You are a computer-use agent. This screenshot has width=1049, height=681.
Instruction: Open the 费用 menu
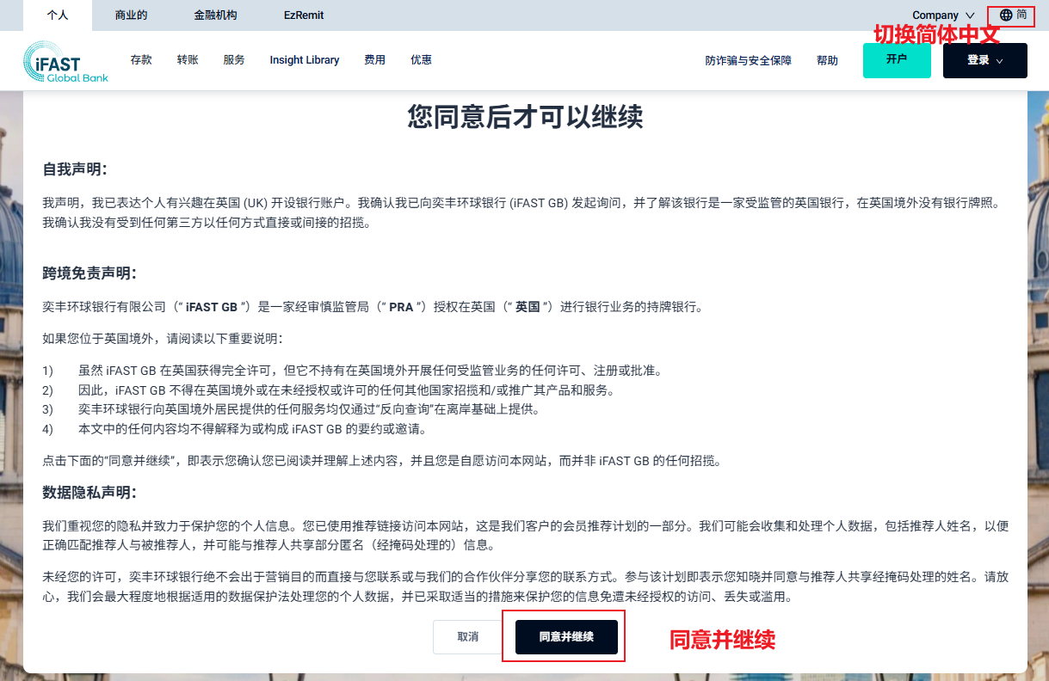pos(374,60)
